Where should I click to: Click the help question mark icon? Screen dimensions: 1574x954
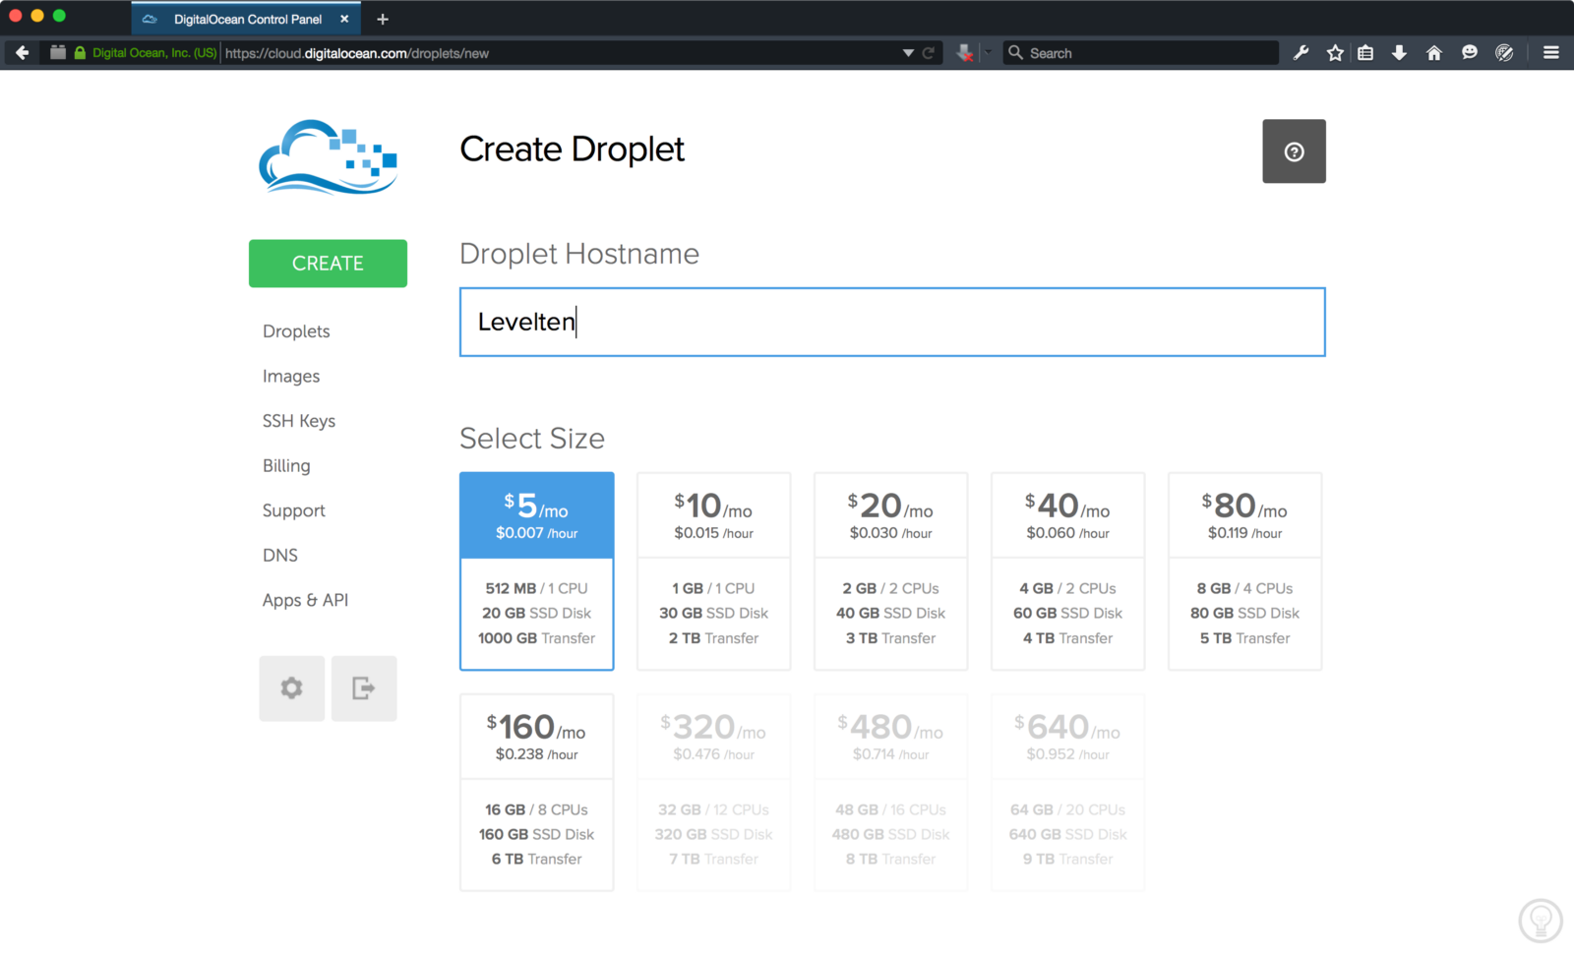[x=1293, y=151]
